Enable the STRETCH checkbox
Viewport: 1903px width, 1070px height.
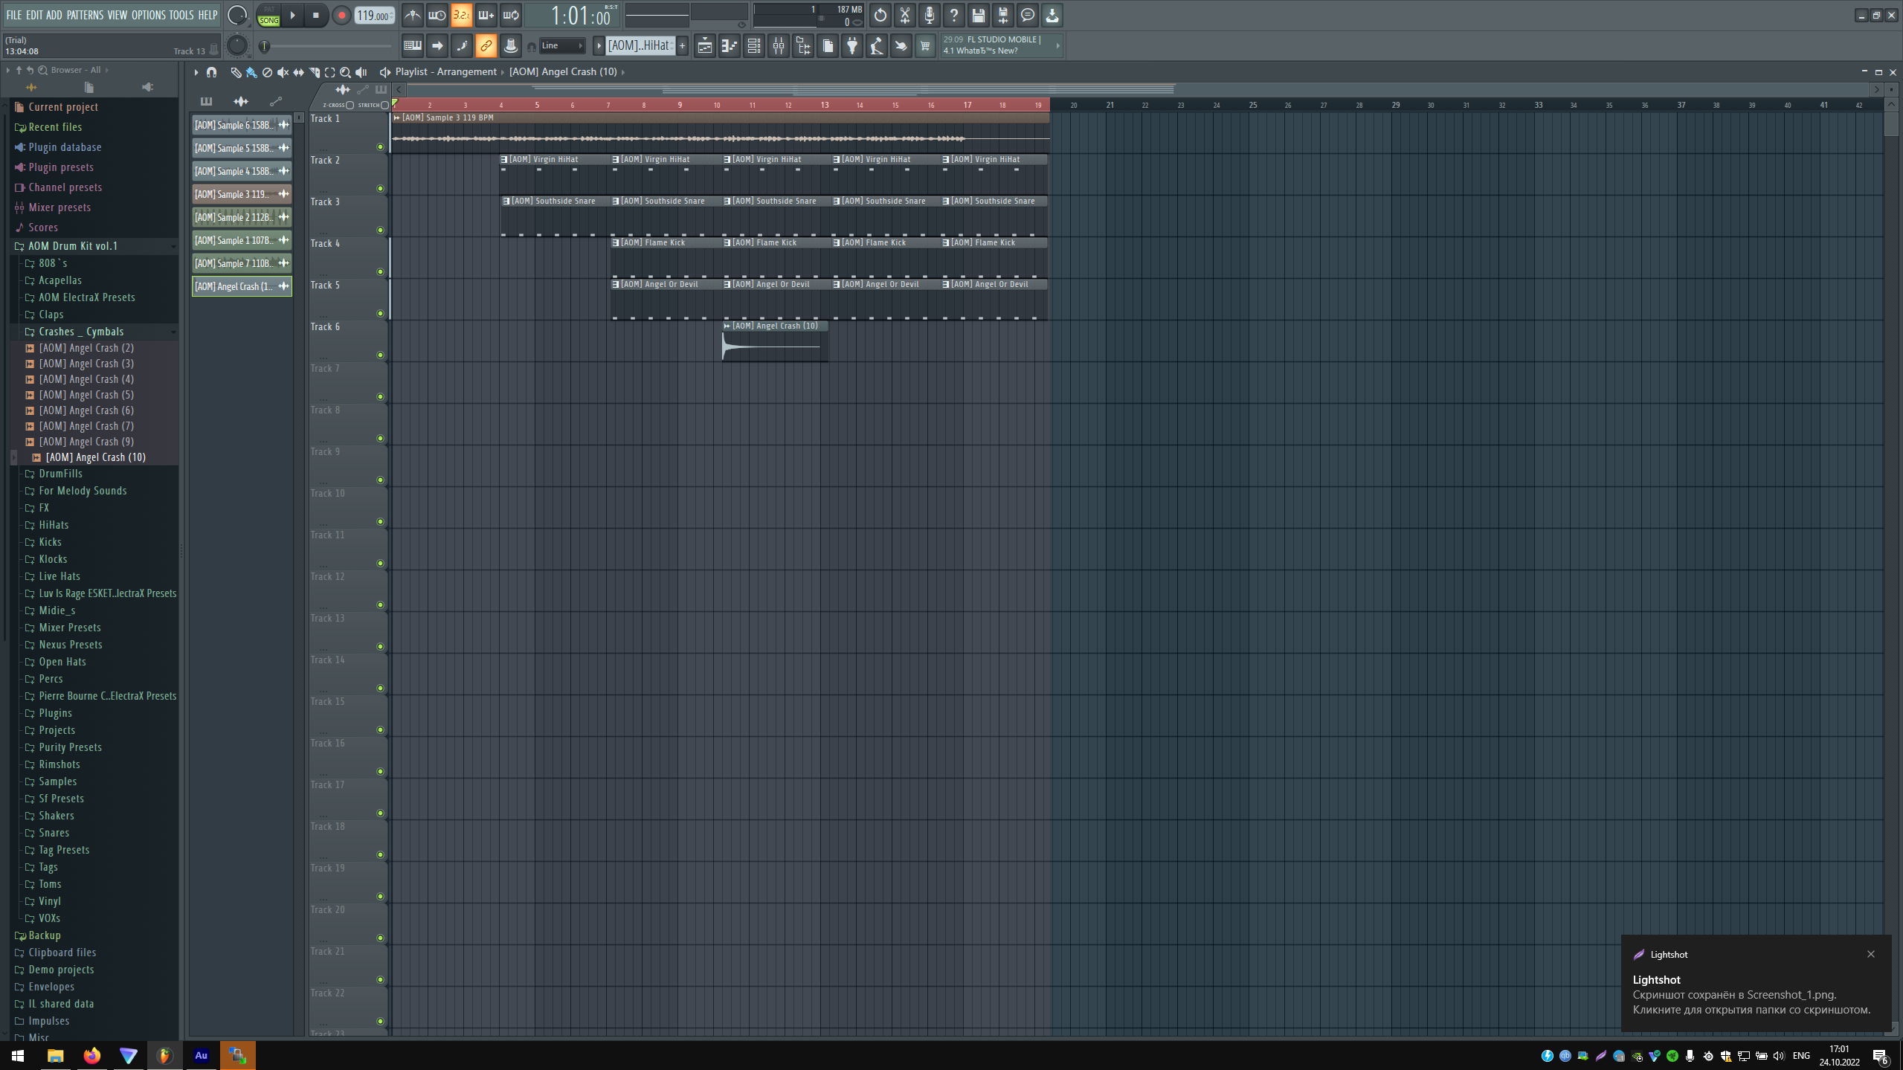point(384,106)
